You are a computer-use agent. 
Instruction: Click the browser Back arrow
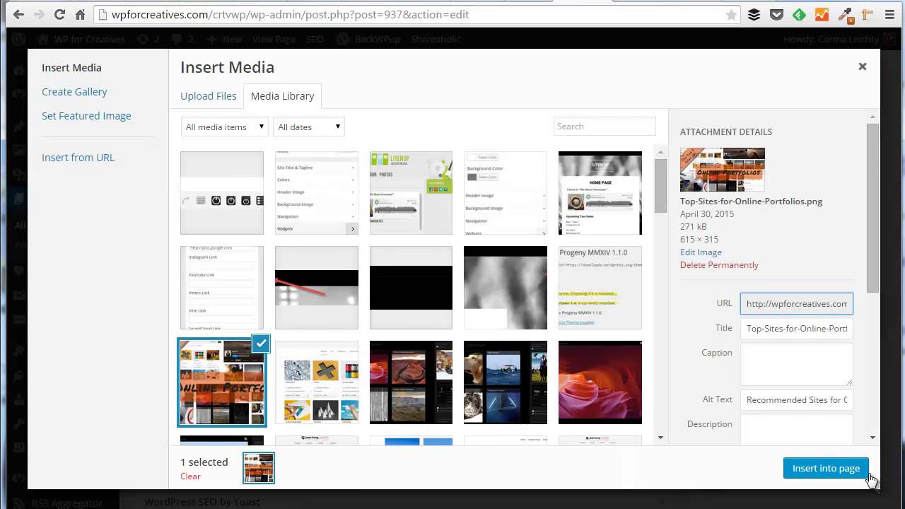tap(18, 14)
